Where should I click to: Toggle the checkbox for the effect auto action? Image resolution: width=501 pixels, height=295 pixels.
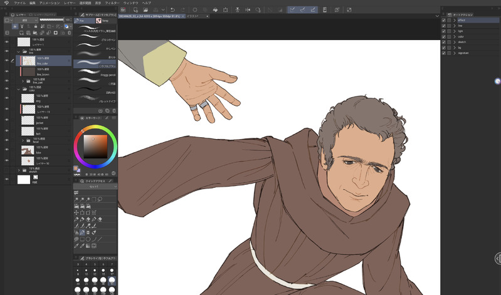point(444,20)
